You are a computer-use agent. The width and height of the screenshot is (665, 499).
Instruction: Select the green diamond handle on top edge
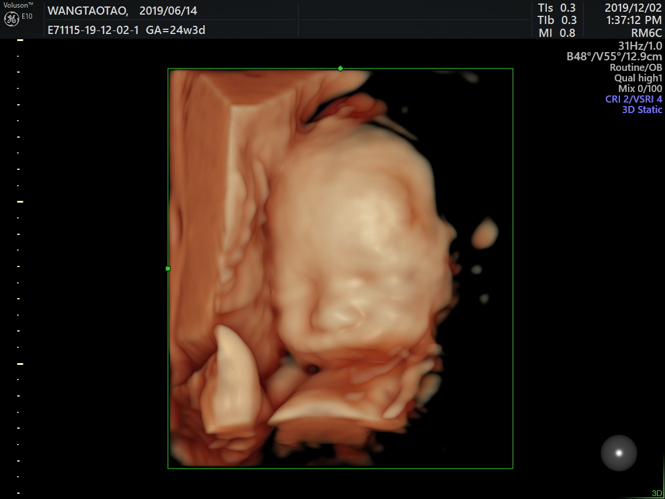(x=340, y=69)
